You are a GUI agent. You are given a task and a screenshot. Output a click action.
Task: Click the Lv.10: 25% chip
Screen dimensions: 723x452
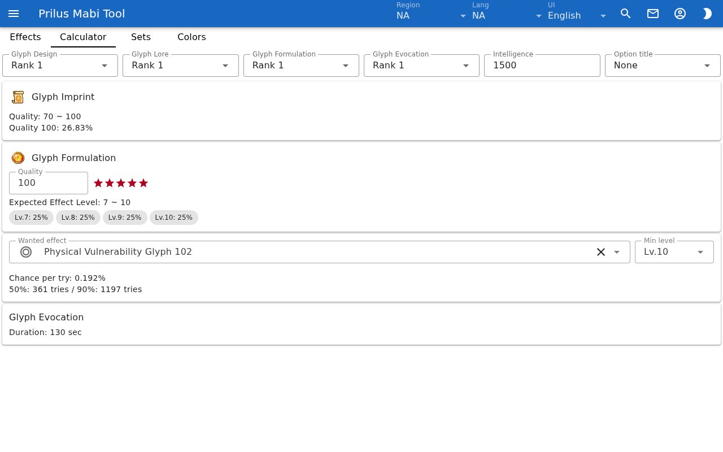174,218
